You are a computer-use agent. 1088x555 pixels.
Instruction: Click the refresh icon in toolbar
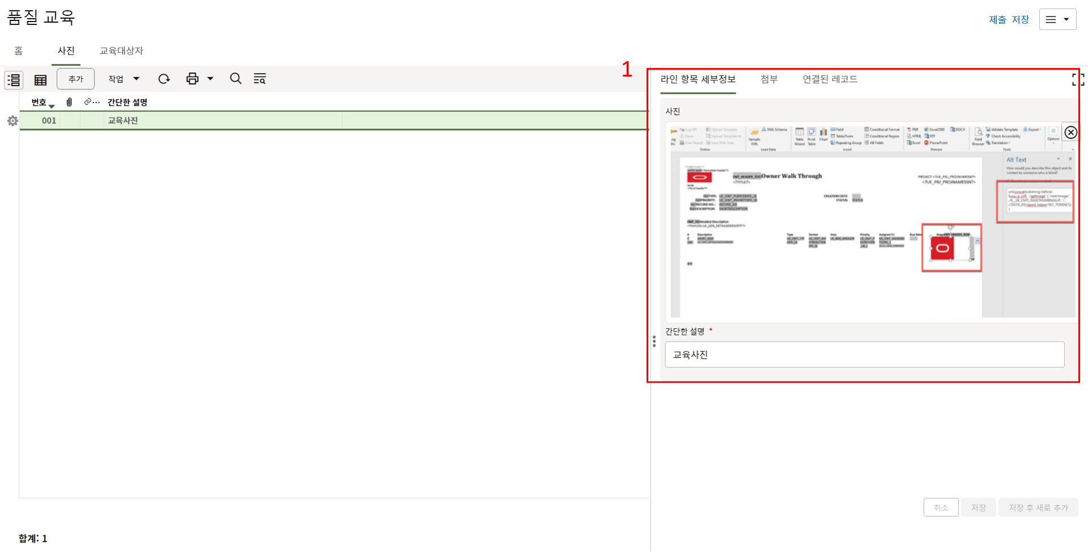tap(164, 79)
